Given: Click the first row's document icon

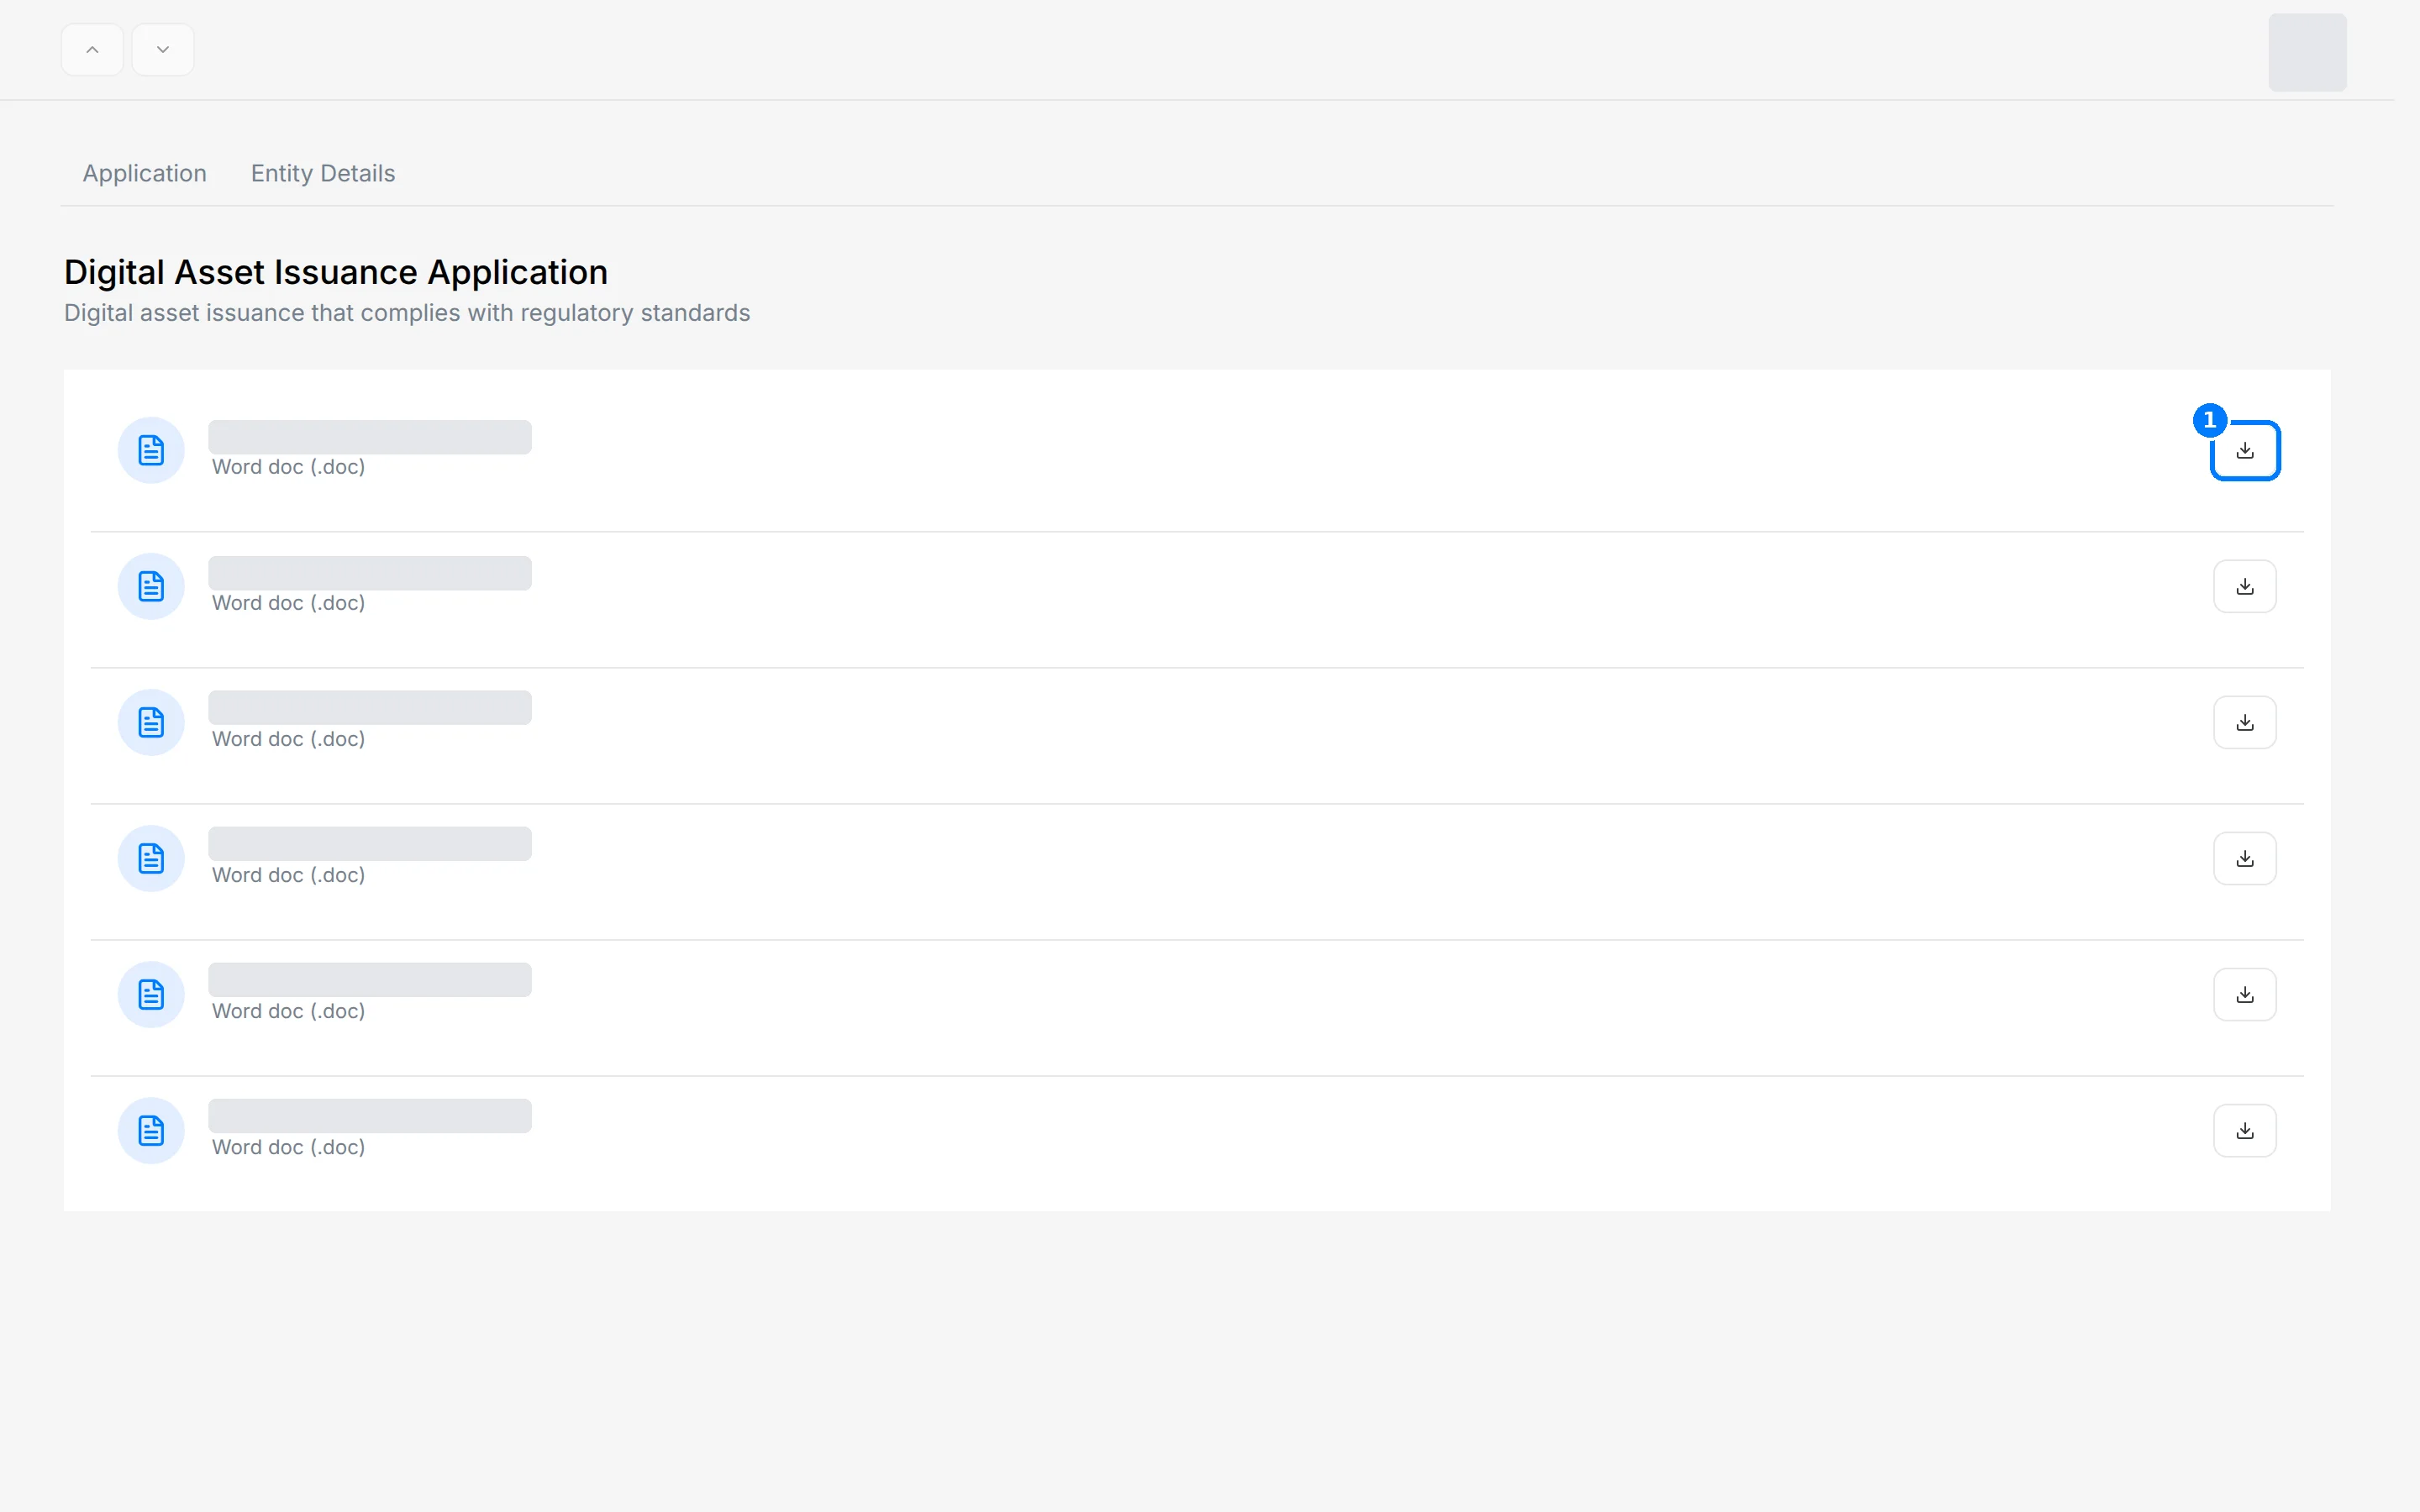Looking at the screenshot, I should (x=151, y=450).
